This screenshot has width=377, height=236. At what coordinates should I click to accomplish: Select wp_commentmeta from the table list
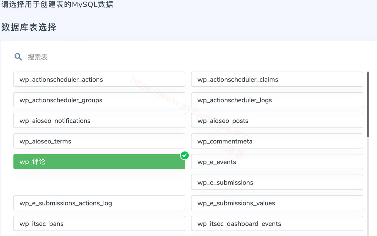[277, 141]
